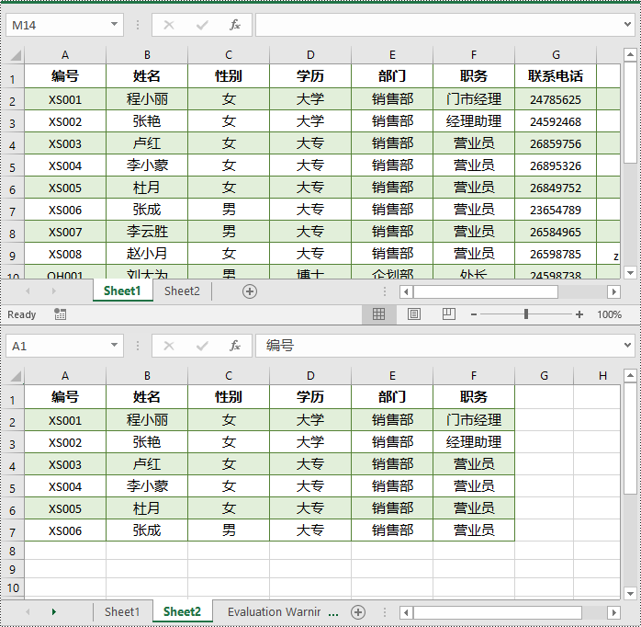
Task: Open the Name Box dropdown showing A1
Action: pyautogui.click(x=115, y=346)
